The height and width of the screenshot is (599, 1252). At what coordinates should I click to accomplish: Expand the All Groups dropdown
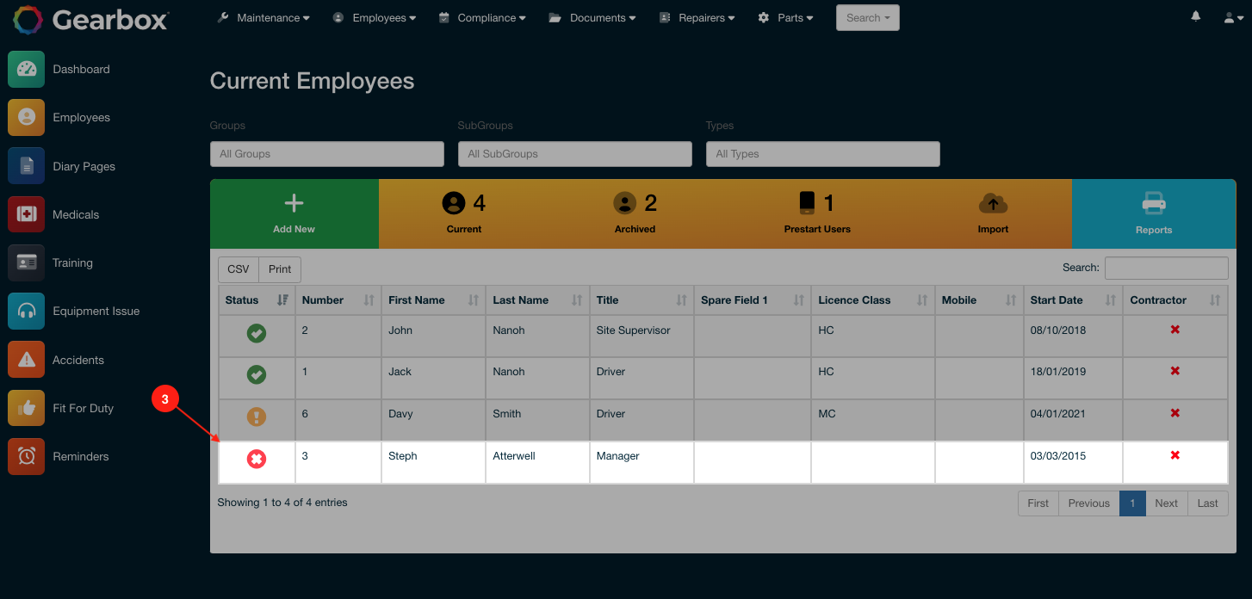point(326,154)
